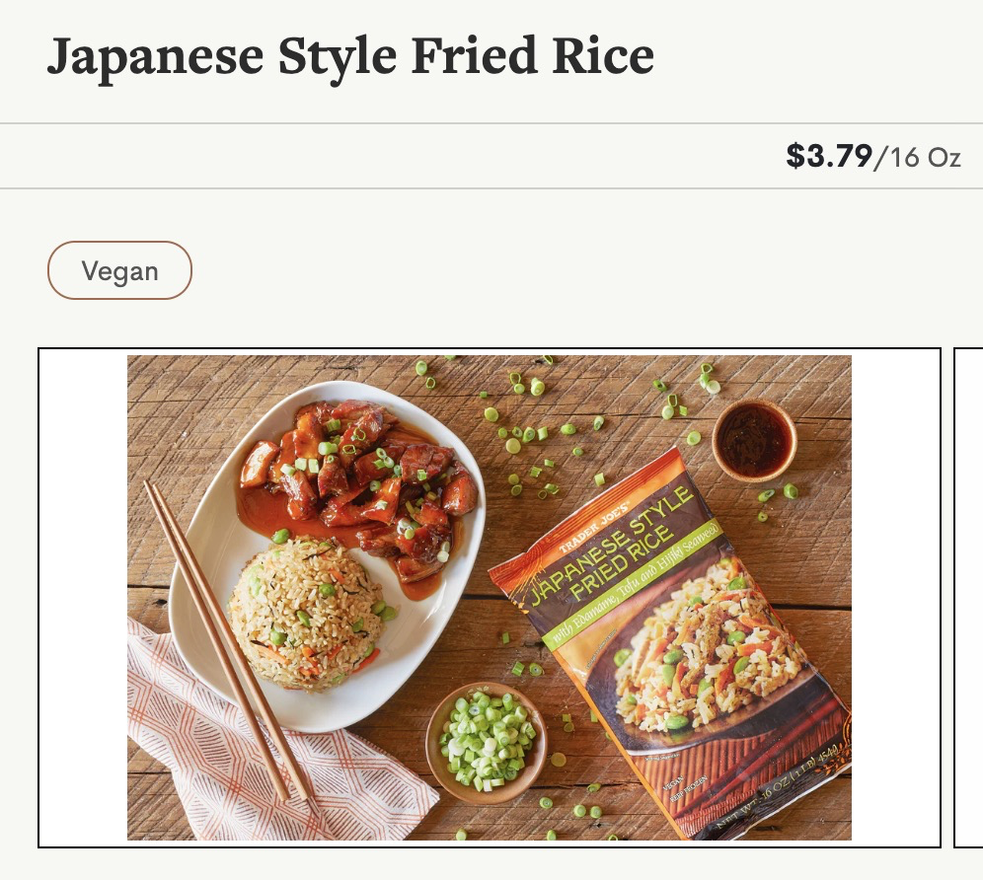The image size is (983, 880).
Task: Open the main product carousel photo
Action: (x=489, y=597)
